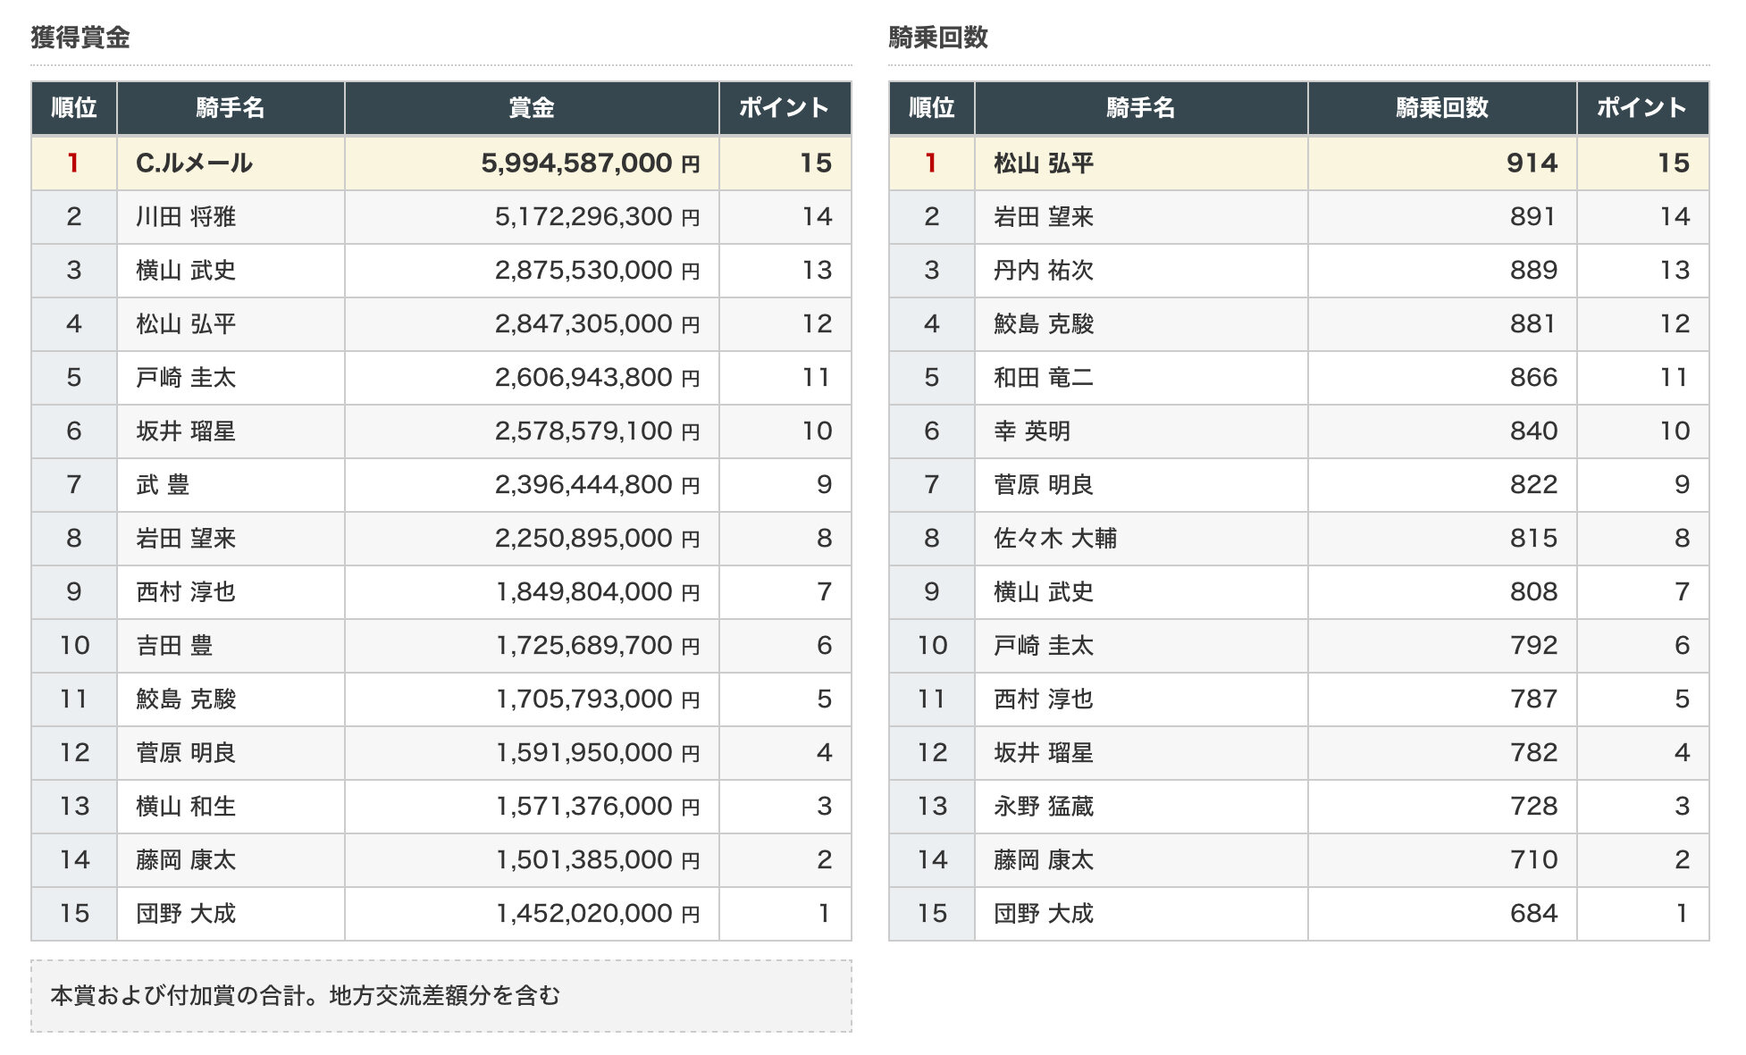Click 幸 英明 in rides table
1746x1055 pixels.
click(1032, 431)
